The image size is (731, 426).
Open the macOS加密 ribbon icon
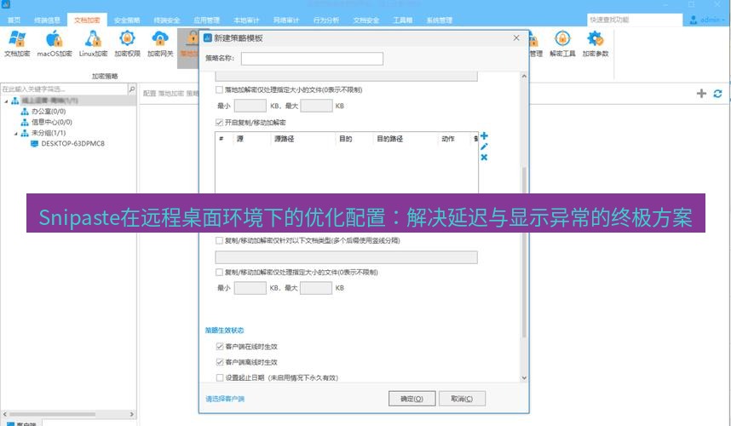click(55, 43)
